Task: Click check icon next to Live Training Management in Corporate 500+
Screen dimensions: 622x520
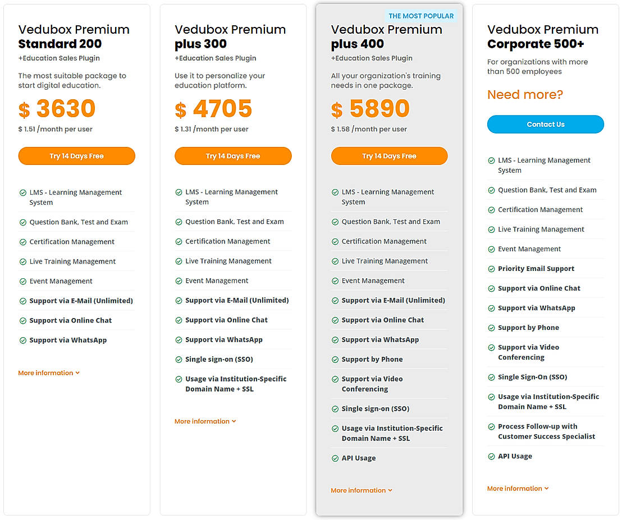Action: point(491,229)
